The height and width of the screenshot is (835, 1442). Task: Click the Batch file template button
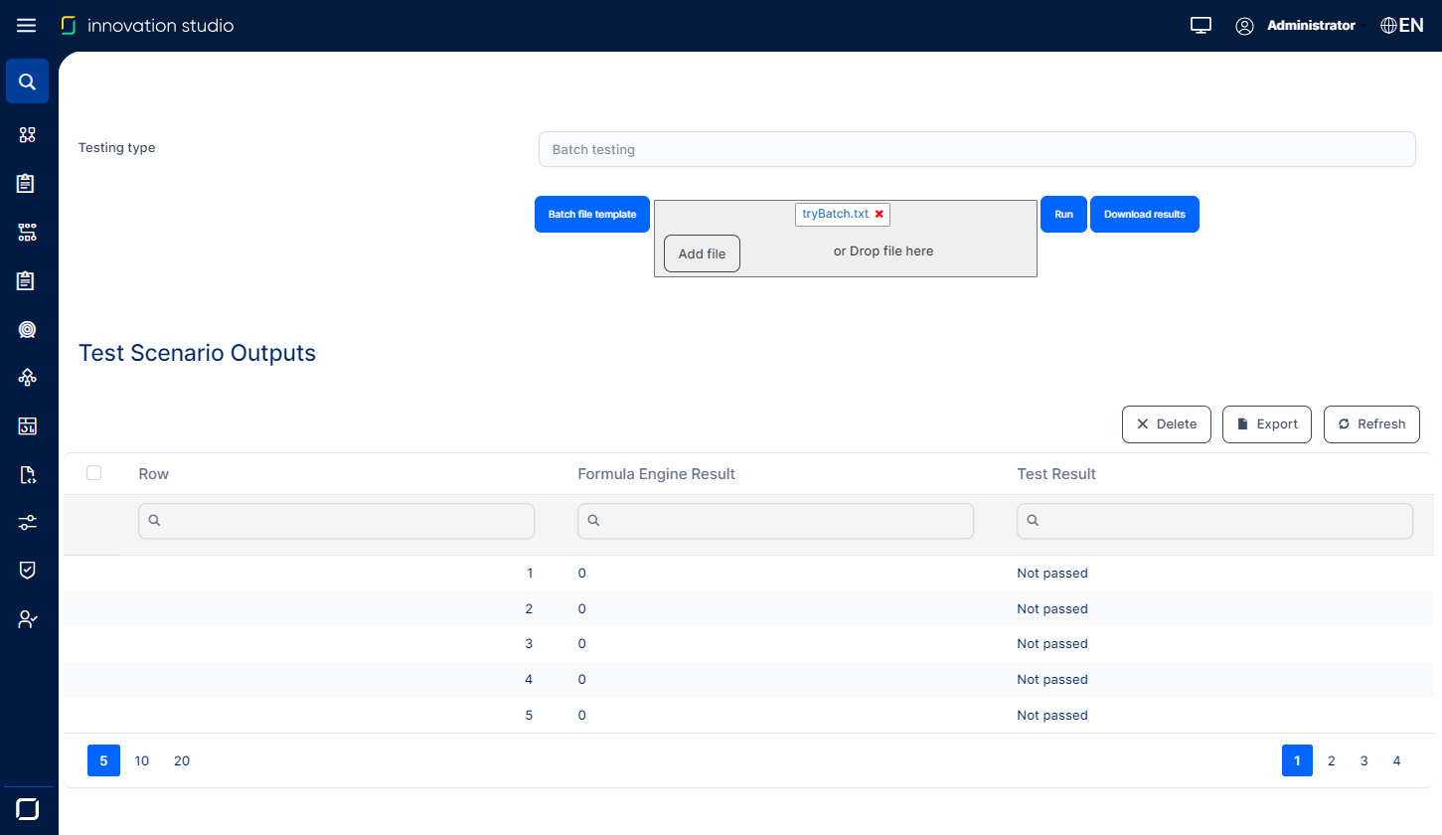(x=591, y=214)
